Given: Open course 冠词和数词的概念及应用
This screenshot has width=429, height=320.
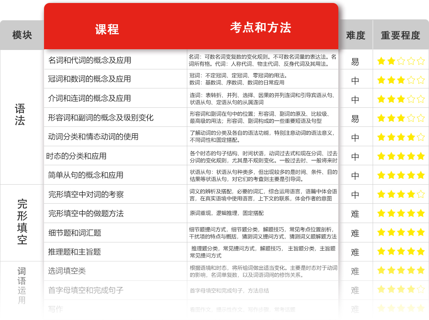Looking at the screenshot, I should (90, 79).
